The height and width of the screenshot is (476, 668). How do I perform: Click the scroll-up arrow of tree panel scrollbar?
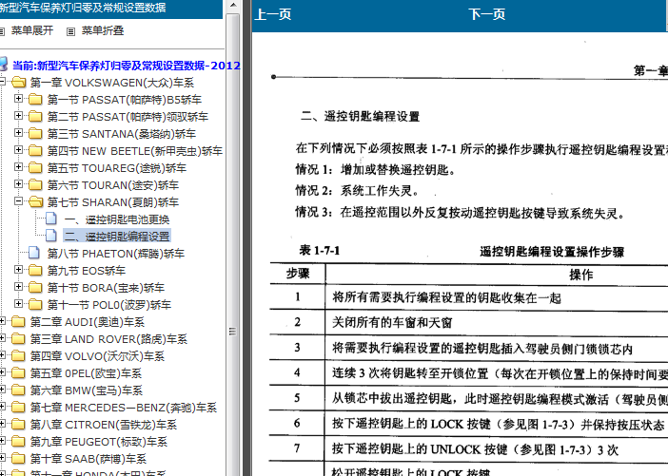coord(232,6)
